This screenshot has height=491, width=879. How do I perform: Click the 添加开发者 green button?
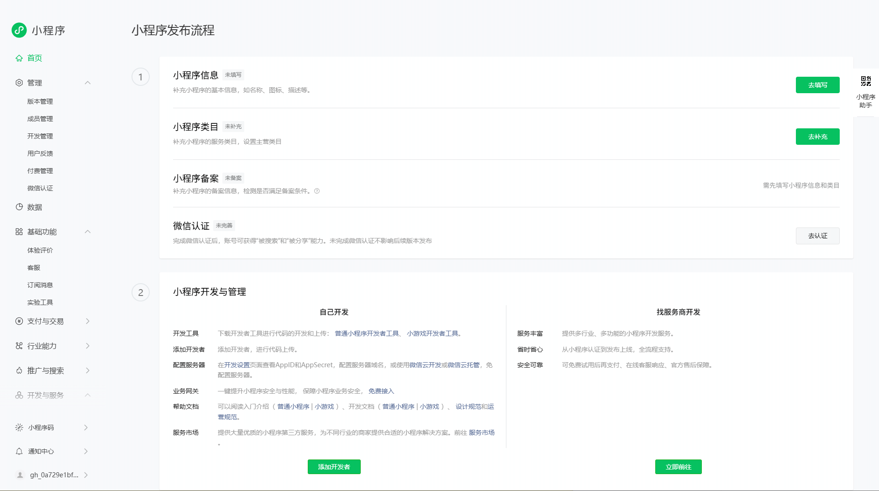coord(334,467)
